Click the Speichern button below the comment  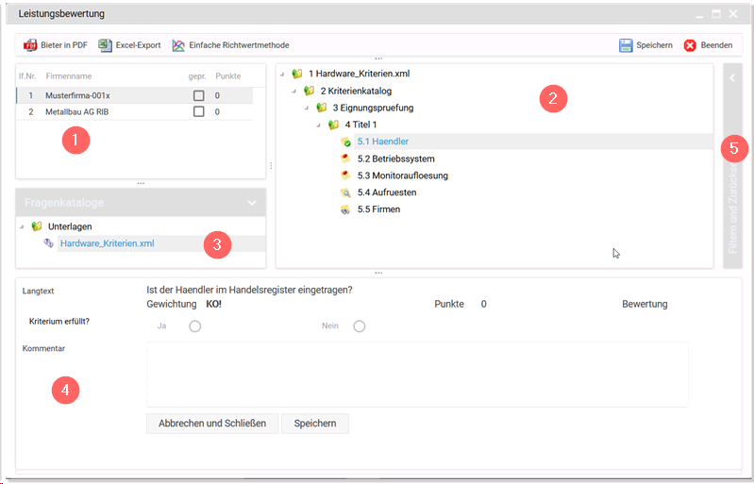tap(315, 424)
